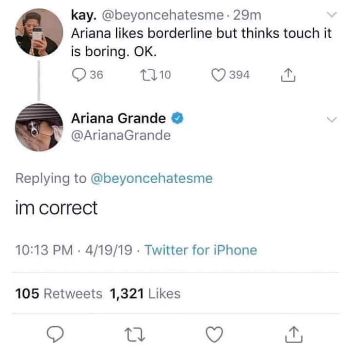Image resolution: width=351 pixels, height=351 pixels.
Task: View the 1,321 Likes list
Action: [145, 294]
